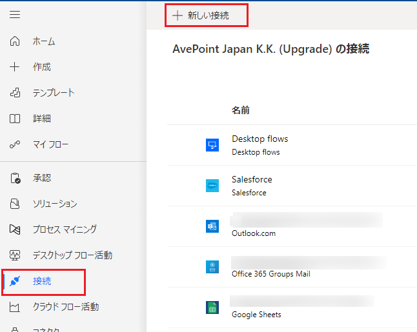Click the chart icon for クラウド フロー活動
This screenshot has height=332, width=417.
(15, 307)
